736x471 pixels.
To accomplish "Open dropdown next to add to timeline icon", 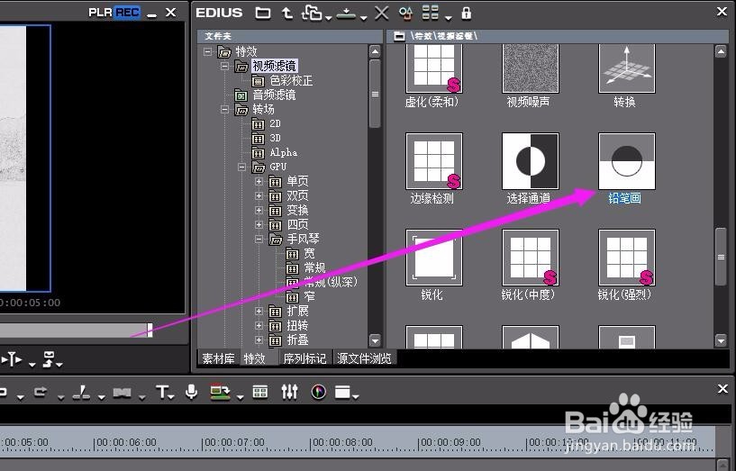I will (x=364, y=18).
